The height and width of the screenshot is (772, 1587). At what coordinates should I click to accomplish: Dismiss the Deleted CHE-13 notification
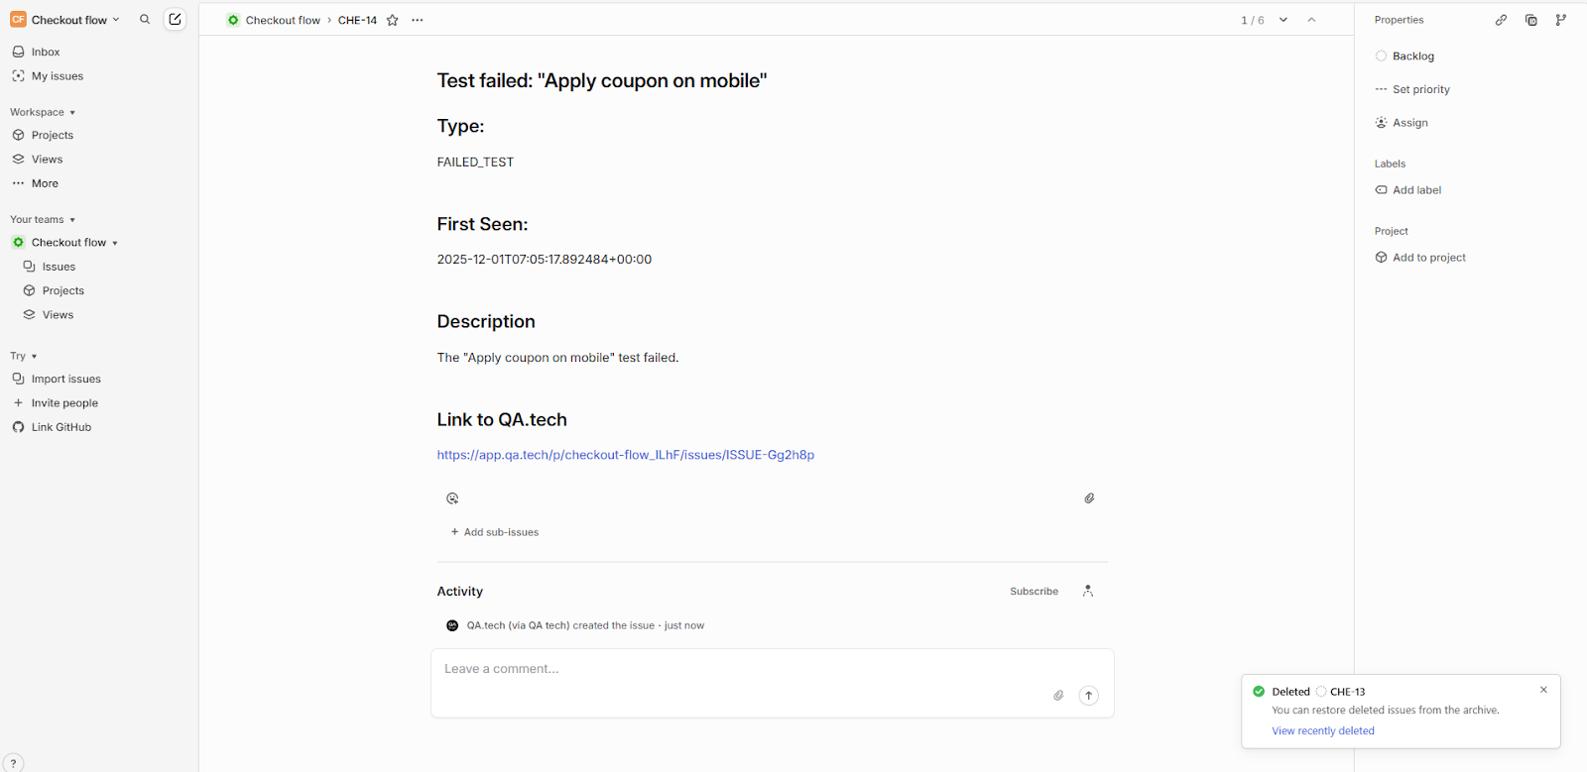coord(1543,690)
